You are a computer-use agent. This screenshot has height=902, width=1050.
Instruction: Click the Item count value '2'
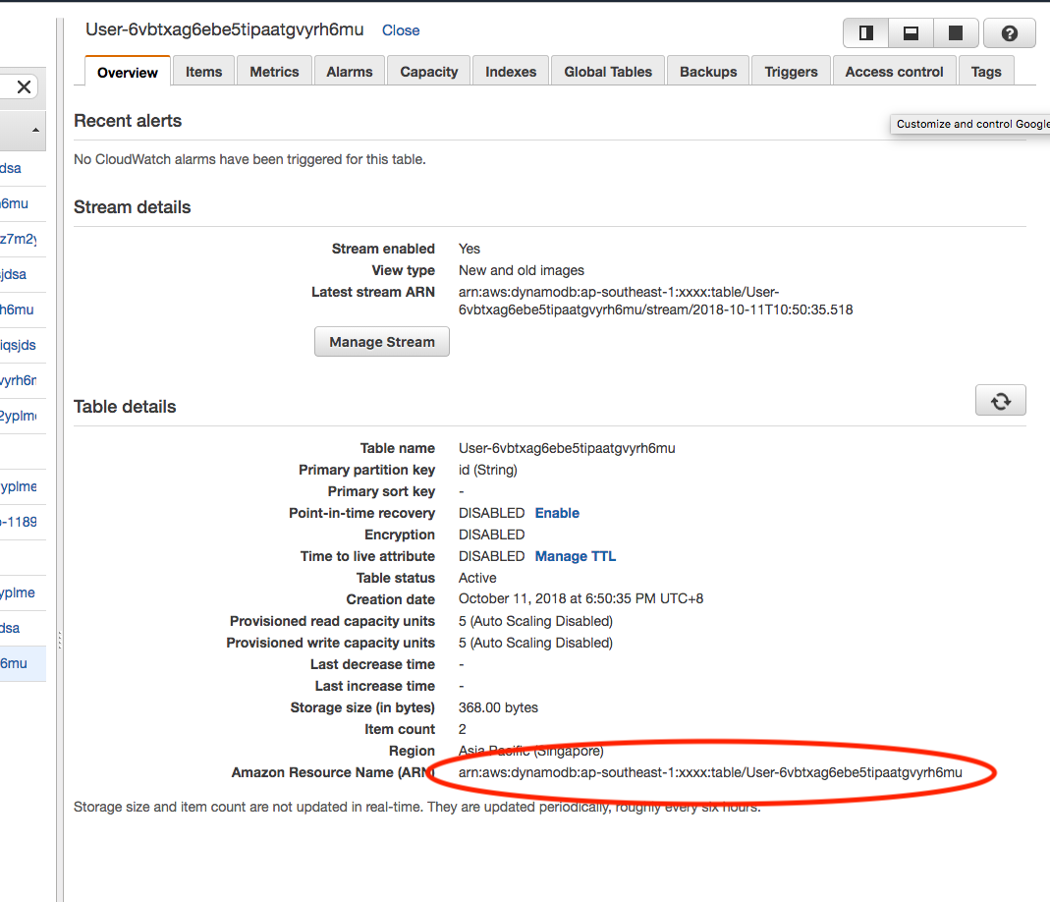[462, 729]
